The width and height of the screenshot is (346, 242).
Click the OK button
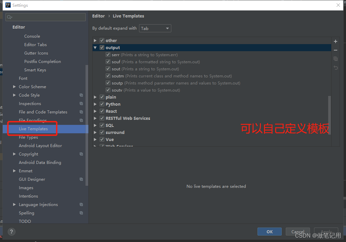[270, 232]
